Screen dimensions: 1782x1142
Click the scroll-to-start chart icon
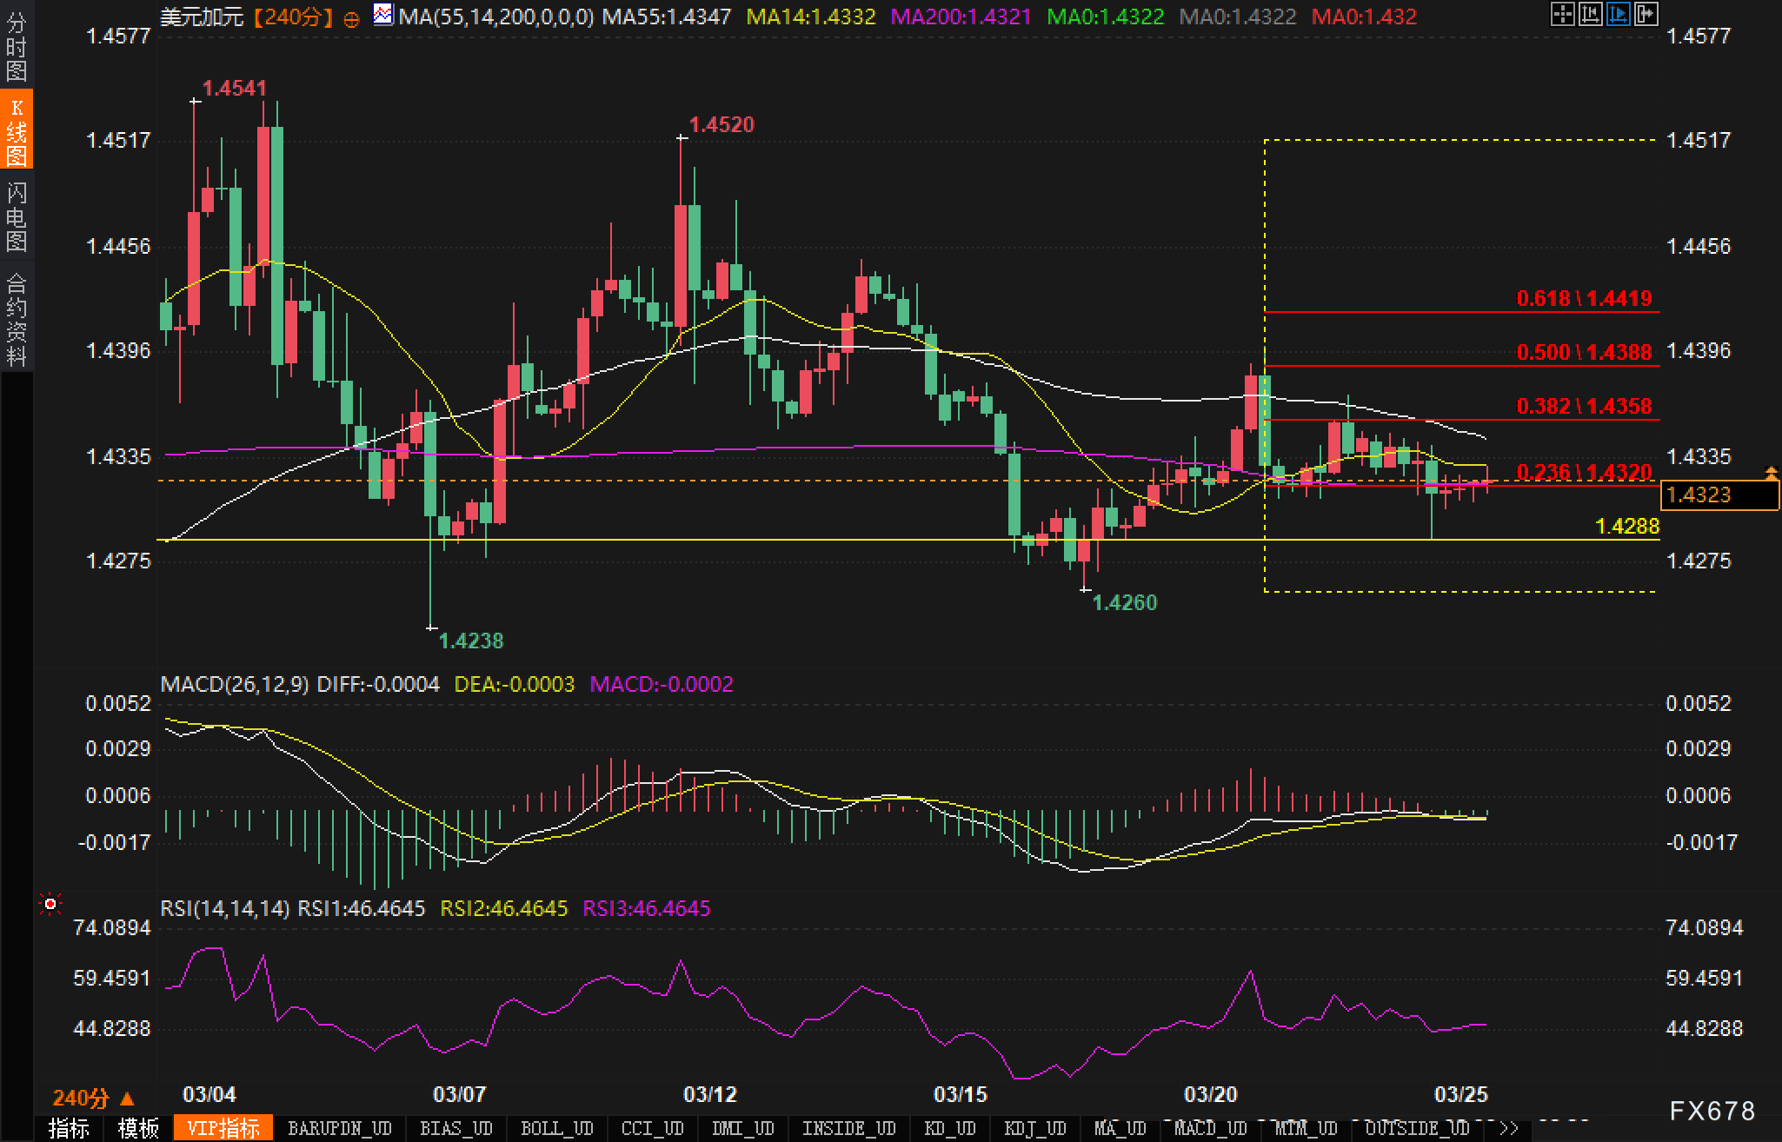click(x=1590, y=14)
